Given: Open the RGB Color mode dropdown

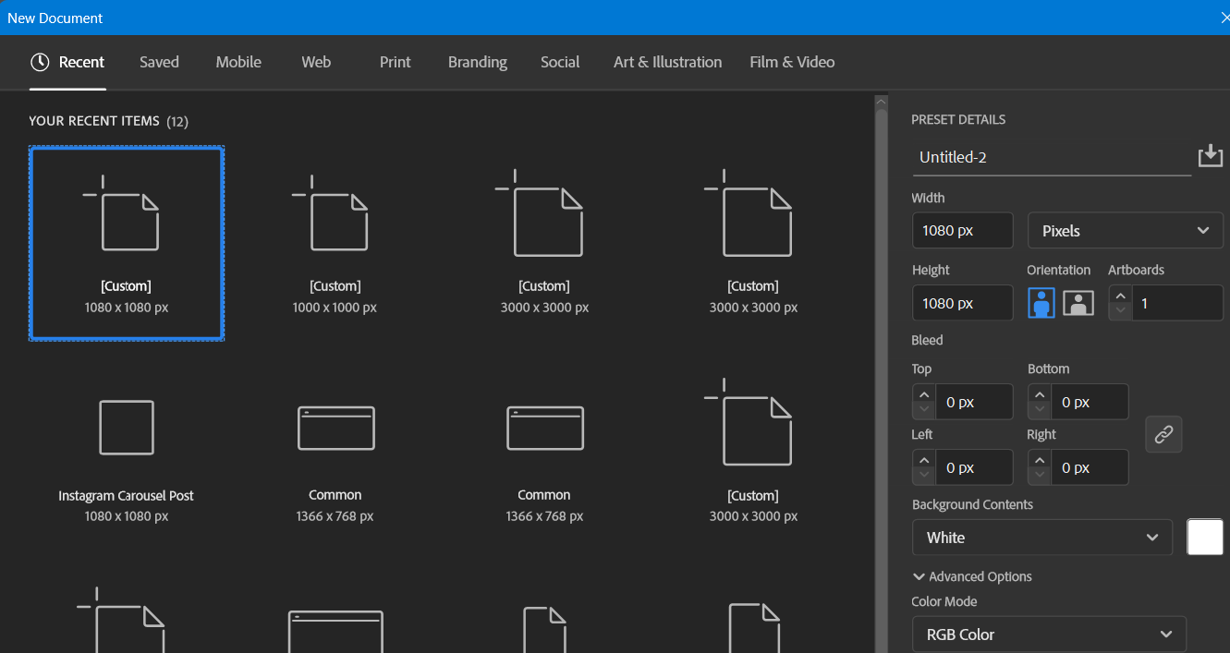Looking at the screenshot, I should click(1049, 635).
